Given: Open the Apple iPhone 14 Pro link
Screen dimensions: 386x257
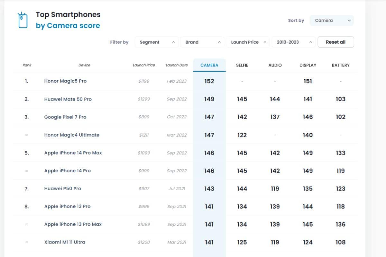Looking at the screenshot, I should point(68,171).
